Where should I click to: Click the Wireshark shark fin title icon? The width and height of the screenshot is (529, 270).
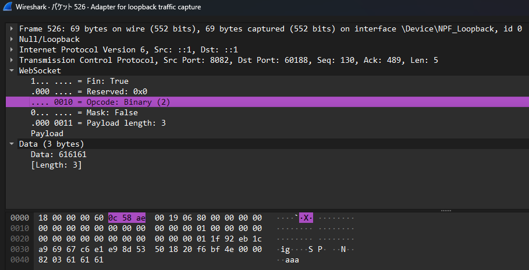pos(7,6)
